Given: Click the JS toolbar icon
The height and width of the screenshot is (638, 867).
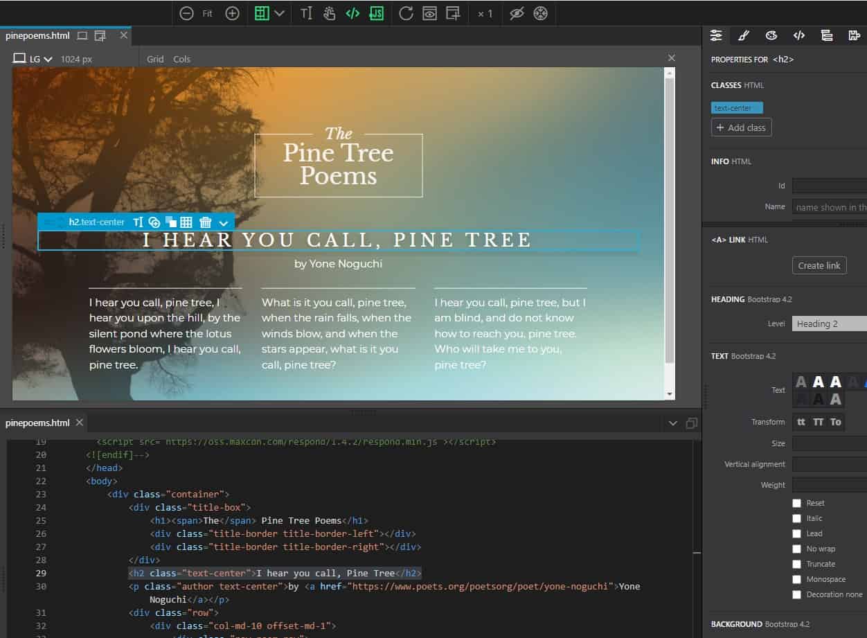Looking at the screenshot, I should coord(376,13).
